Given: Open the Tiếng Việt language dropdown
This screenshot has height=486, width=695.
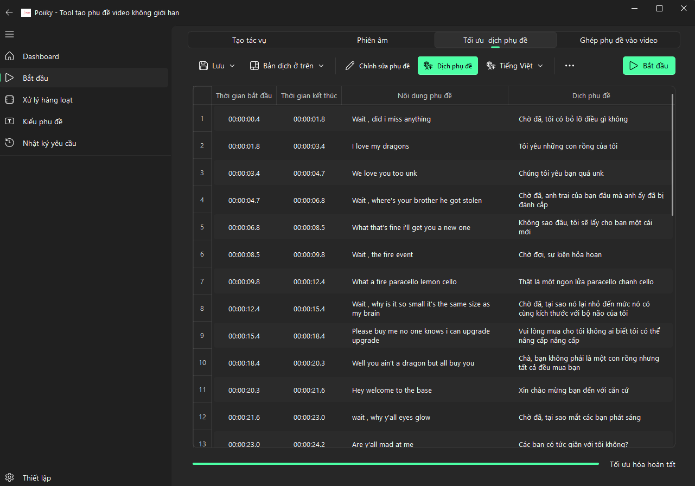Looking at the screenshot, I should pyautogui.click(x=515, y=66).
